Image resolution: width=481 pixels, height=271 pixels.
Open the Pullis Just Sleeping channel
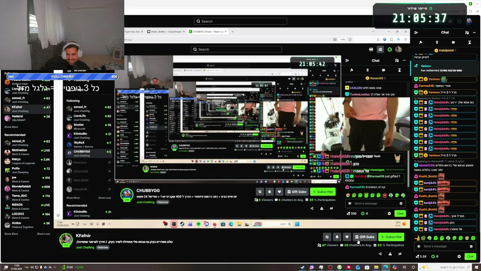[x=27, y=170]
